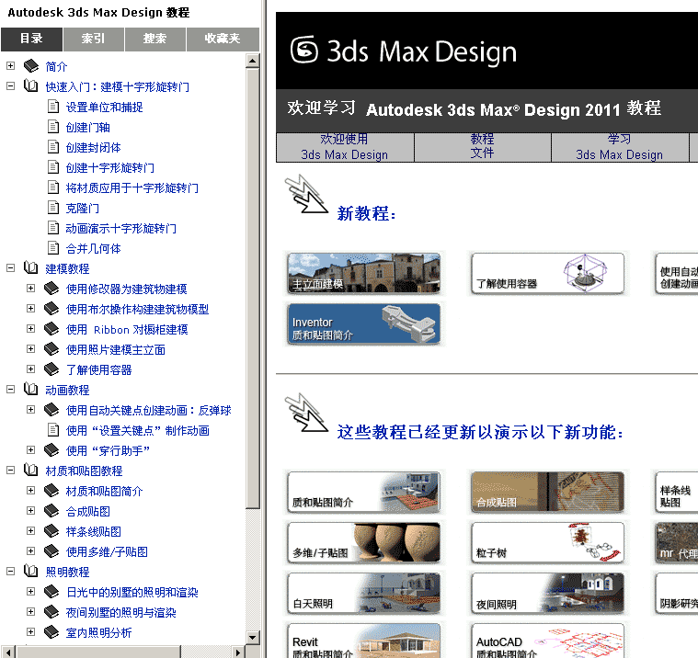Select the 教程文件 tab

point(483,147)
